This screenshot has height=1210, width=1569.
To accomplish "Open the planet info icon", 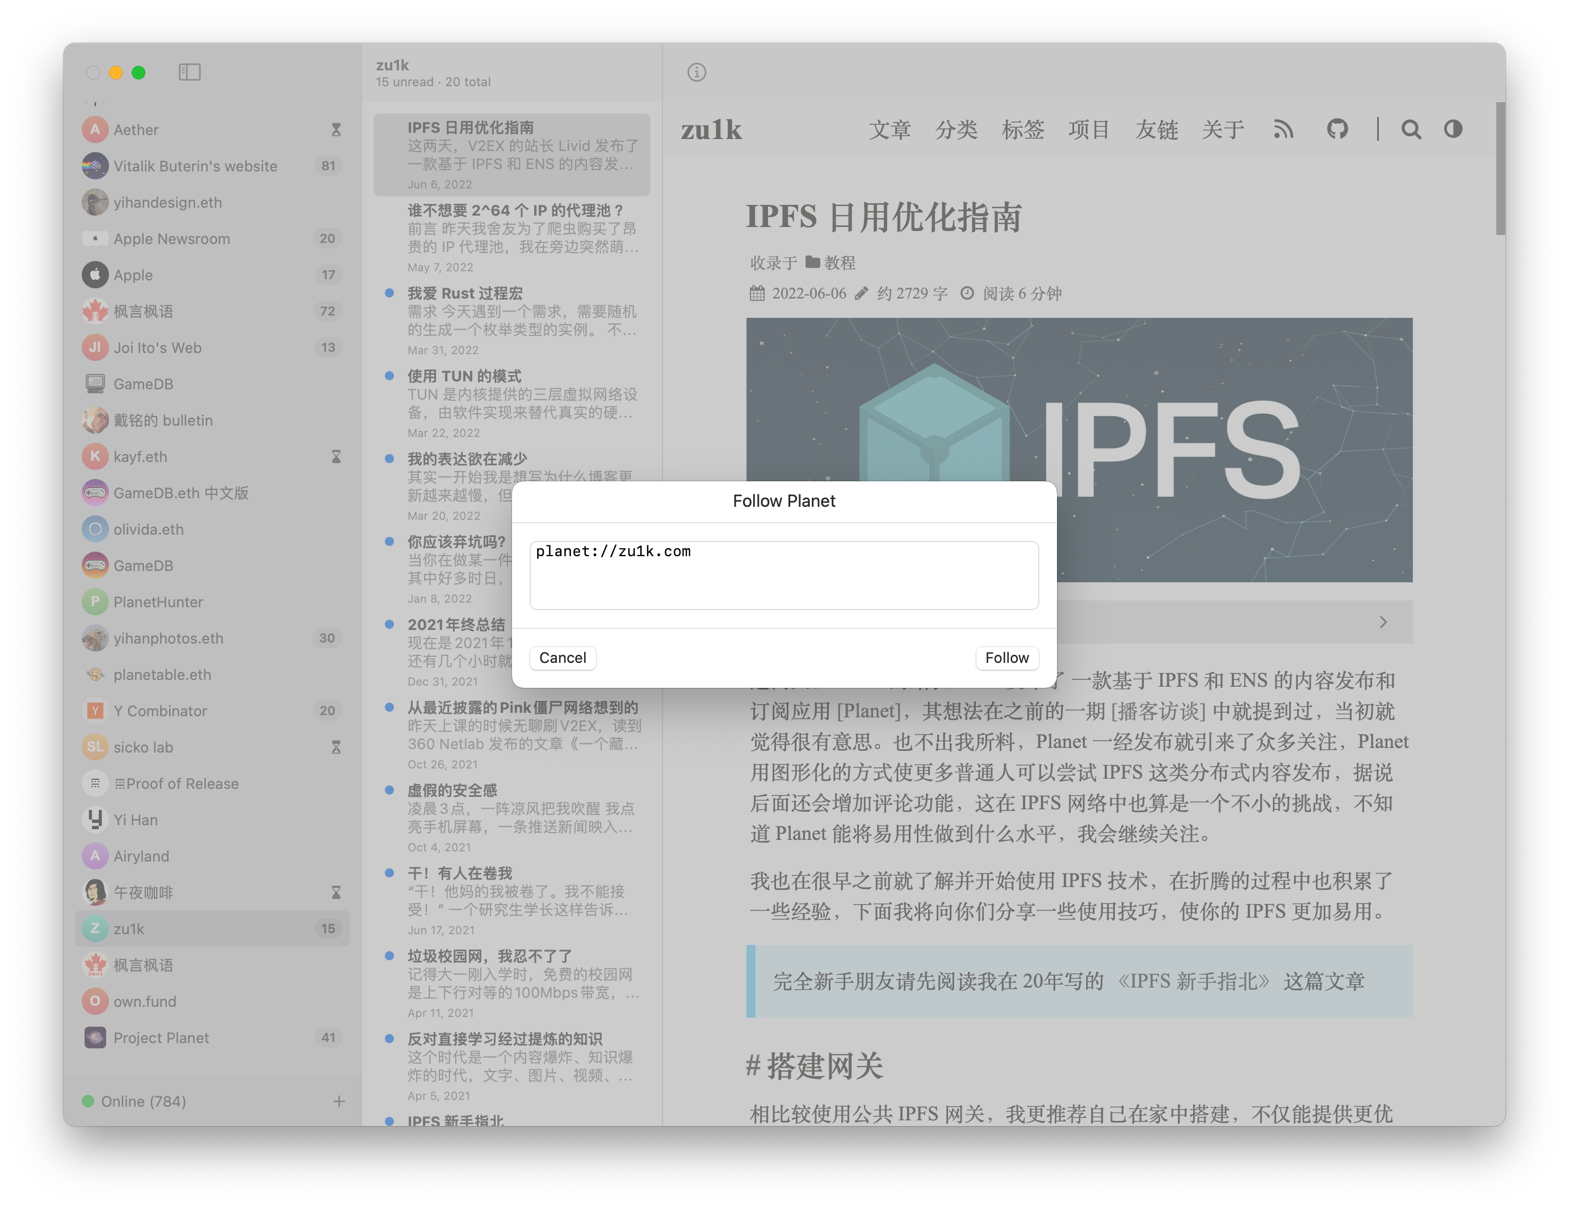I will tap(696, 72).
